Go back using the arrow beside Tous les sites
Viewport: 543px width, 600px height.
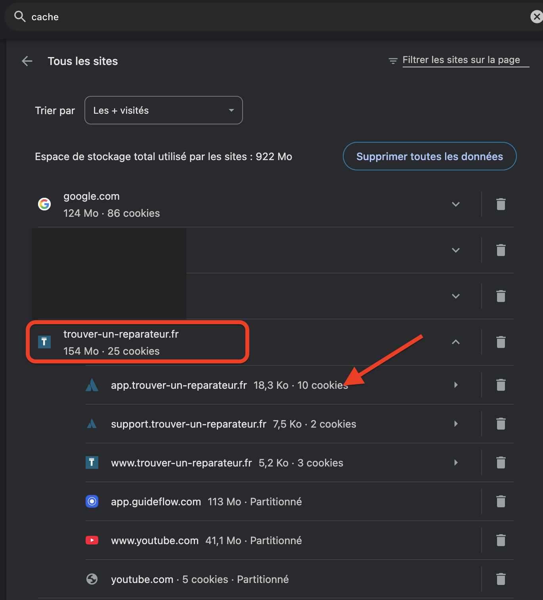coord(27,61)
